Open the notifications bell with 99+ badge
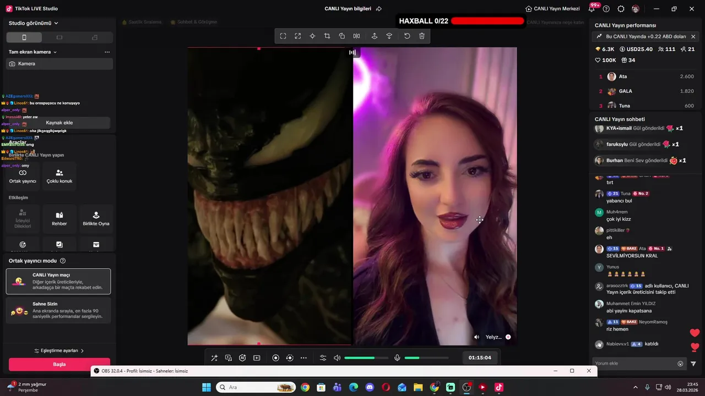Viewport: 705px width, 396px height. (x=593, y=8)
